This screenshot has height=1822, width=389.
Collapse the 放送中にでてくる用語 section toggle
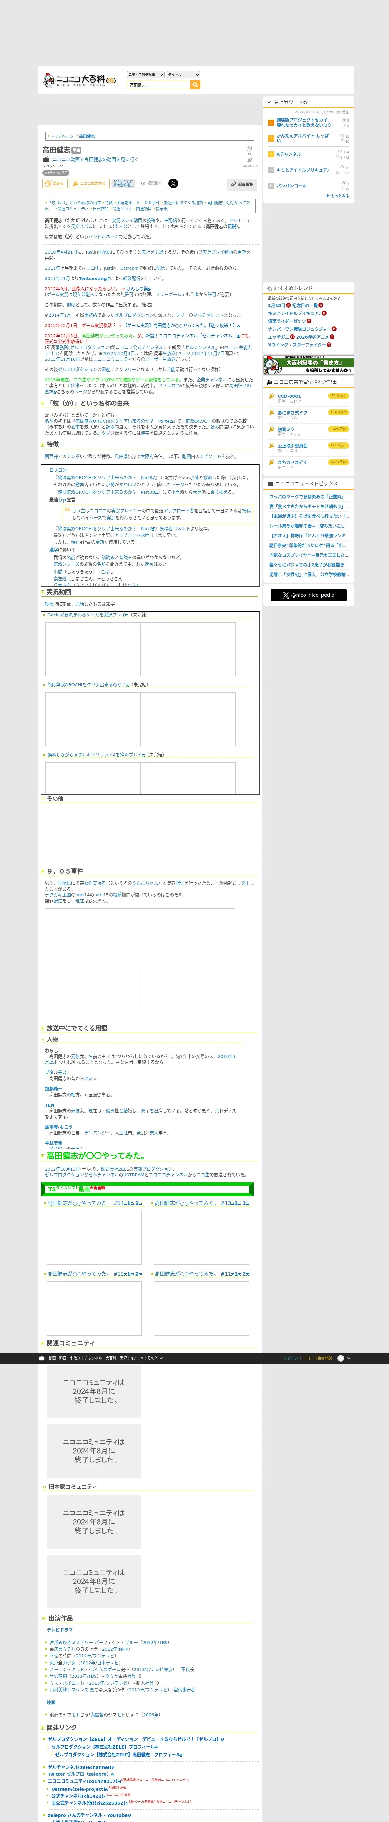tap(42, 1029)
